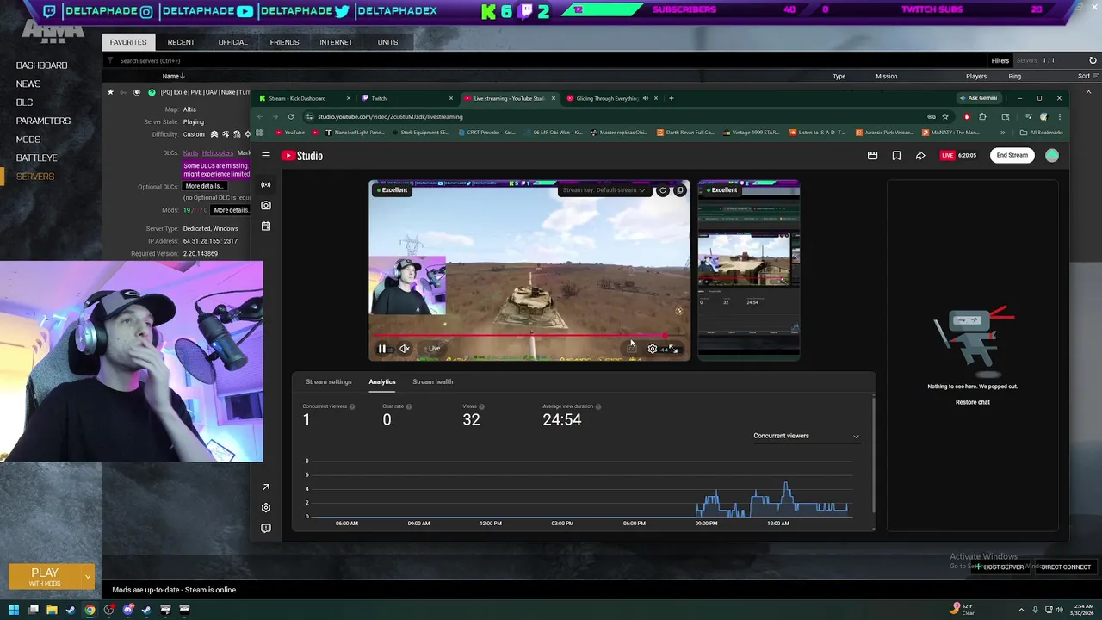The height and width of the screenshot is (620, 1102).
Task: Share the live stream via arrow icon
Action: click(x=920, y=156)
